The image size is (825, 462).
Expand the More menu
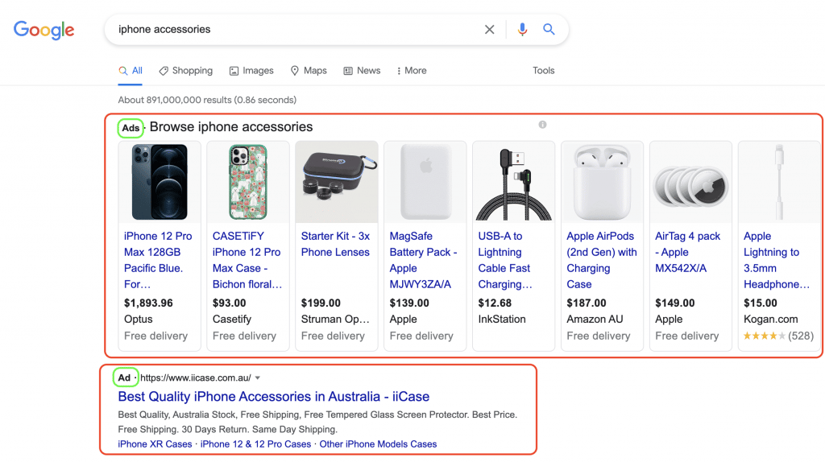tap(412, 71)
